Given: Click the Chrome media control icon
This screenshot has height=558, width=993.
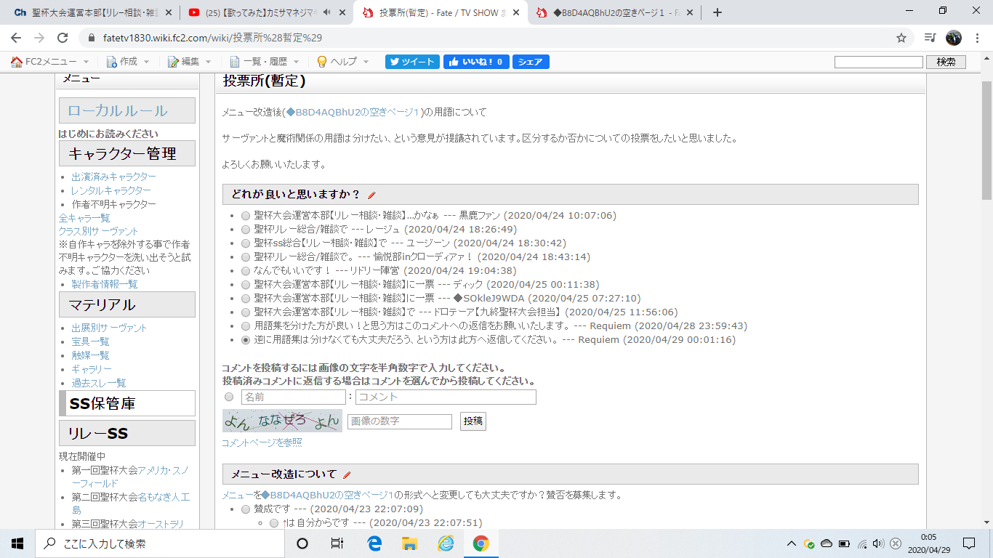Looking at the screenshot, I should coord(930,38).
